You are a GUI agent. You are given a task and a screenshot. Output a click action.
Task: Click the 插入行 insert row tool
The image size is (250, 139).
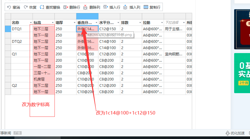coord(112,7)
